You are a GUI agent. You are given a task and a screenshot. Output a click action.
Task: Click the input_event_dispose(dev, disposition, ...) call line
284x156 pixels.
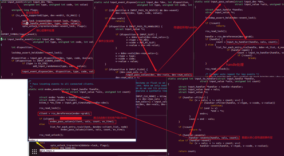click(x=58, y=72)
